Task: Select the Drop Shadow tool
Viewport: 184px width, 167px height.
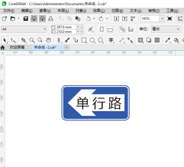Action: pos(149,40)
